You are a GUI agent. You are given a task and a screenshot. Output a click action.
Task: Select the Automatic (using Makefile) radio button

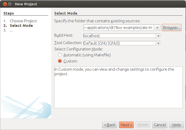[x=60, y=55]
